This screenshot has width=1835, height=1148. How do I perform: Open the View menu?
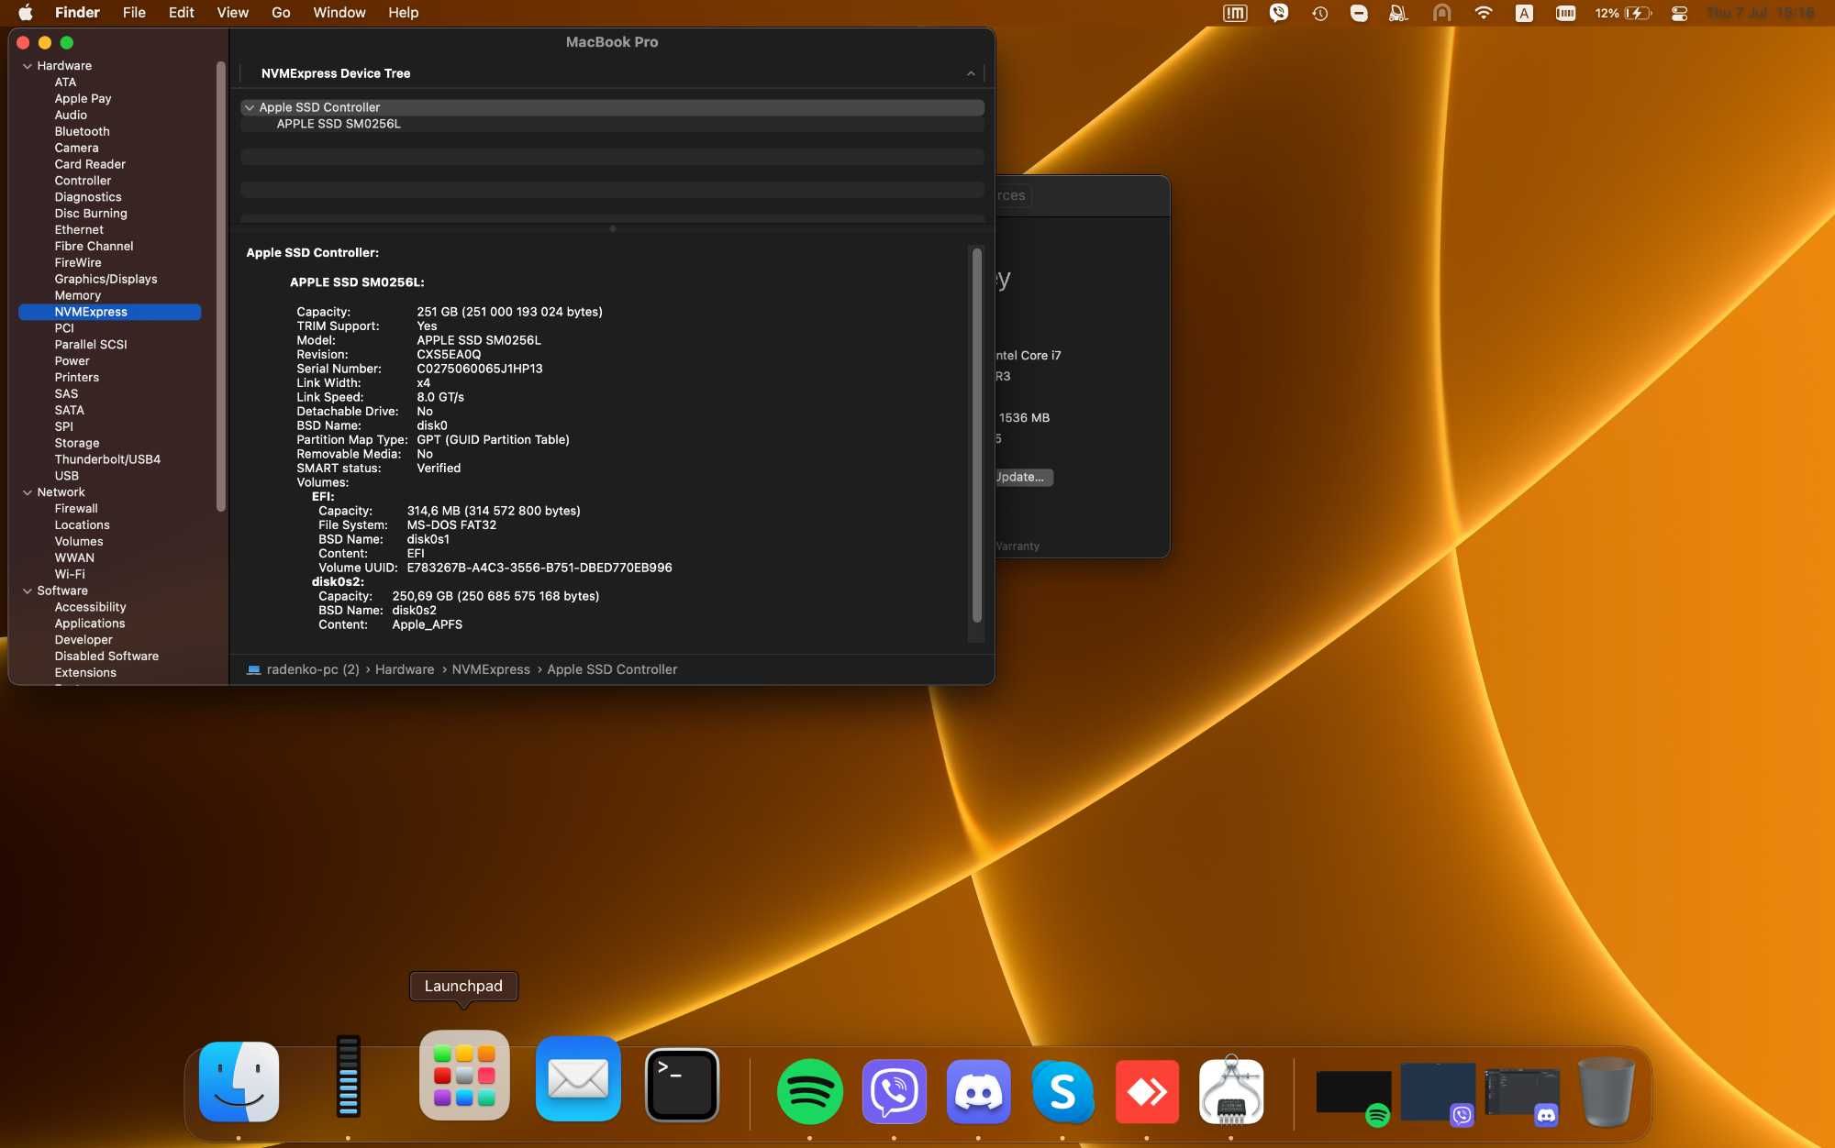pos(232,13)
